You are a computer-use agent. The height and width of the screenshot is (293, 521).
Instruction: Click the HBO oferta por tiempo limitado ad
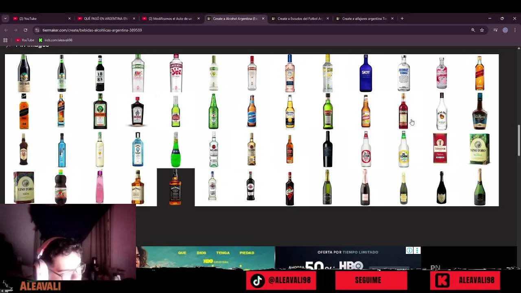coord(348,258)
